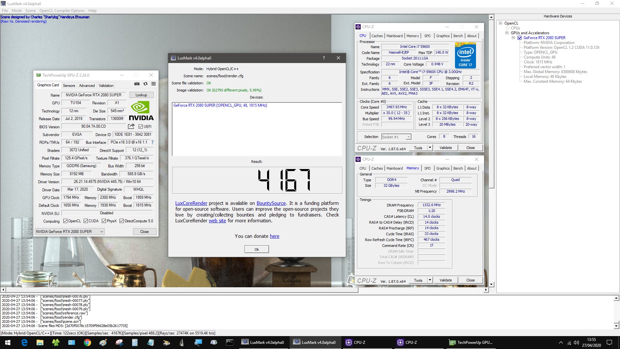Click the log panel scroll down arrow

[x=616, y=326]
